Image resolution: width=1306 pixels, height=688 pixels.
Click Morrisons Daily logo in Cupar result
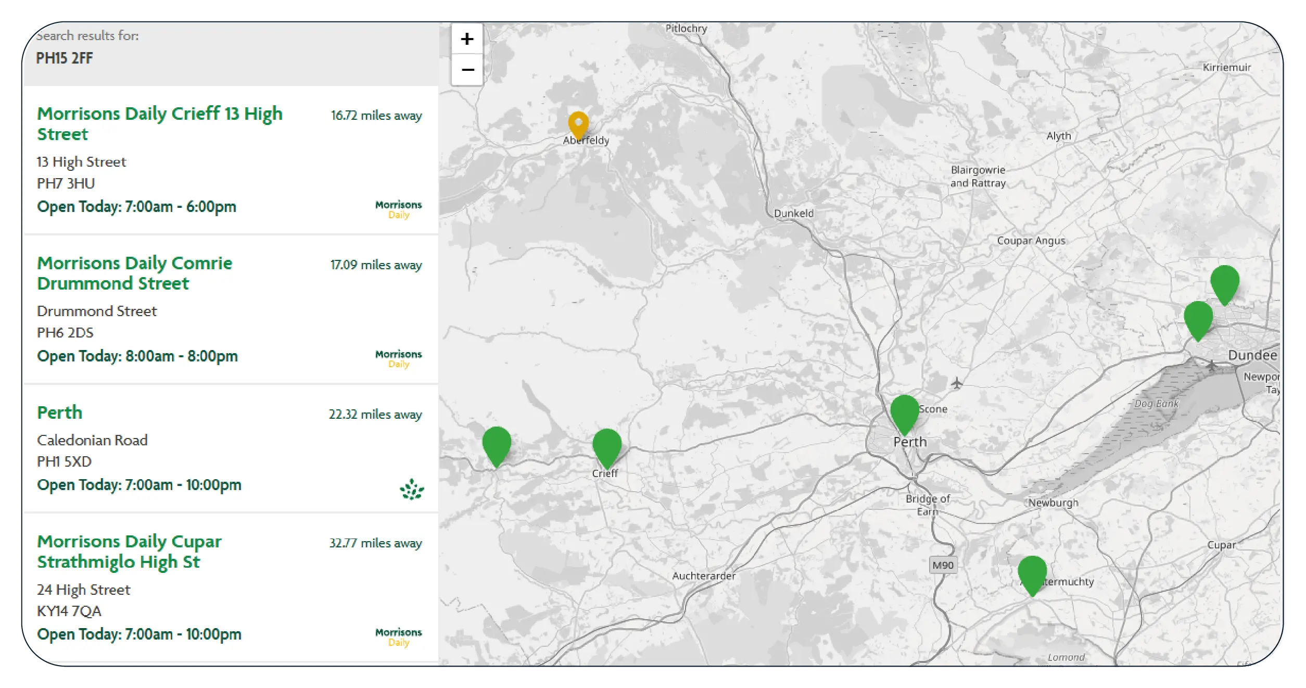click(398, 637)
